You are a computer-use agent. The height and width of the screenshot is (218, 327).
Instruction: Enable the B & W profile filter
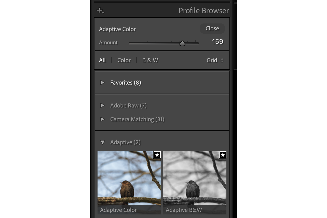tap(150, 60)
